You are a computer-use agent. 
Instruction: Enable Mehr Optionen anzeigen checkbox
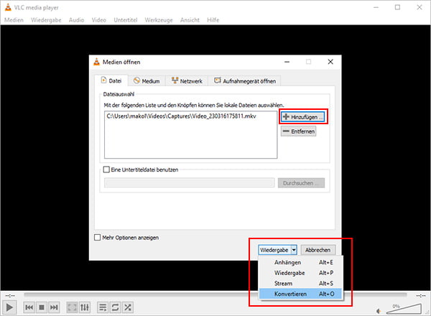[x=97, y=238]
